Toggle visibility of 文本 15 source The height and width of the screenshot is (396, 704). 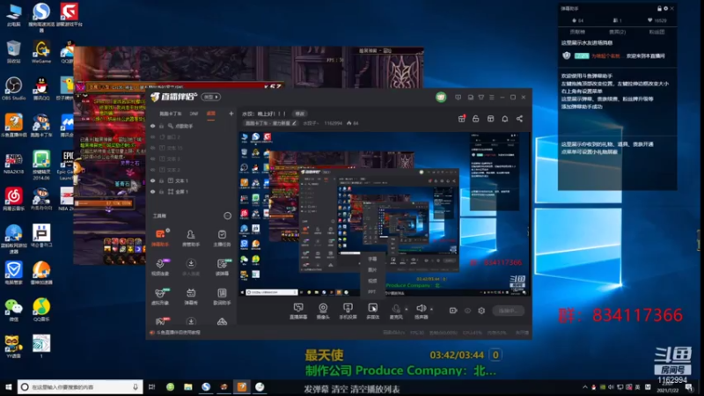[152, 148]
